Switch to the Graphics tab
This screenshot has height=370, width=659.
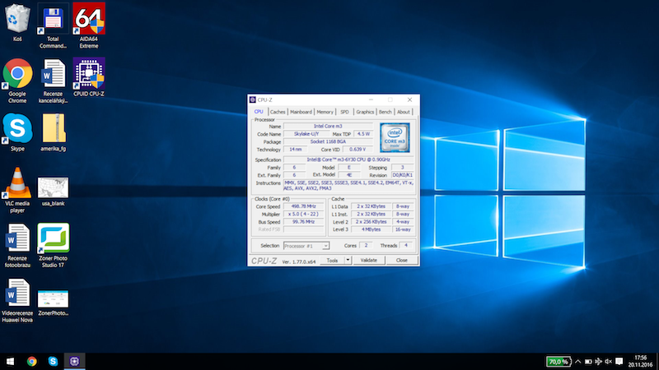point(365,112)
